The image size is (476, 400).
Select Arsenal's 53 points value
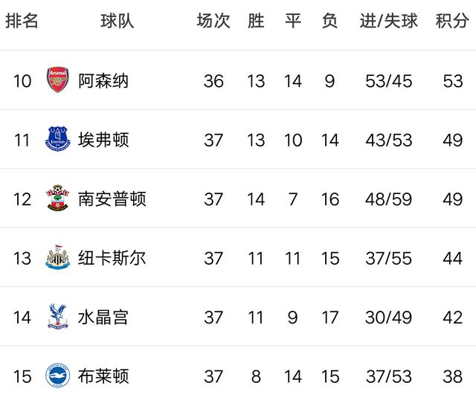point(453,81)
